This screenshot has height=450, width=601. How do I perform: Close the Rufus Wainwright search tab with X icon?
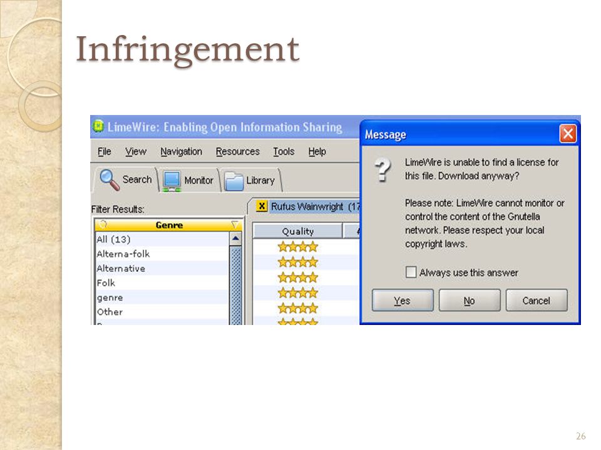262,206
